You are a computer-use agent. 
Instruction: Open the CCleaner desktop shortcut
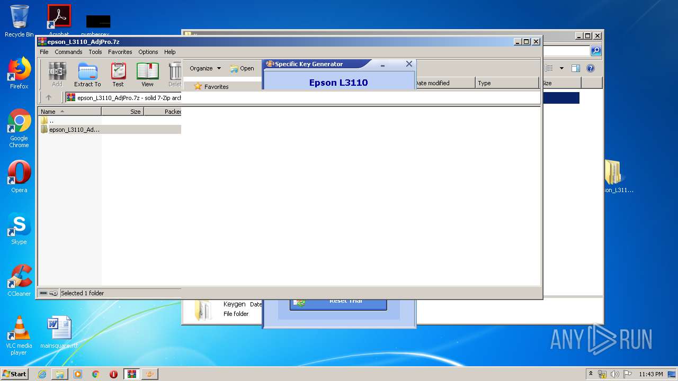[x=19, y=280]
